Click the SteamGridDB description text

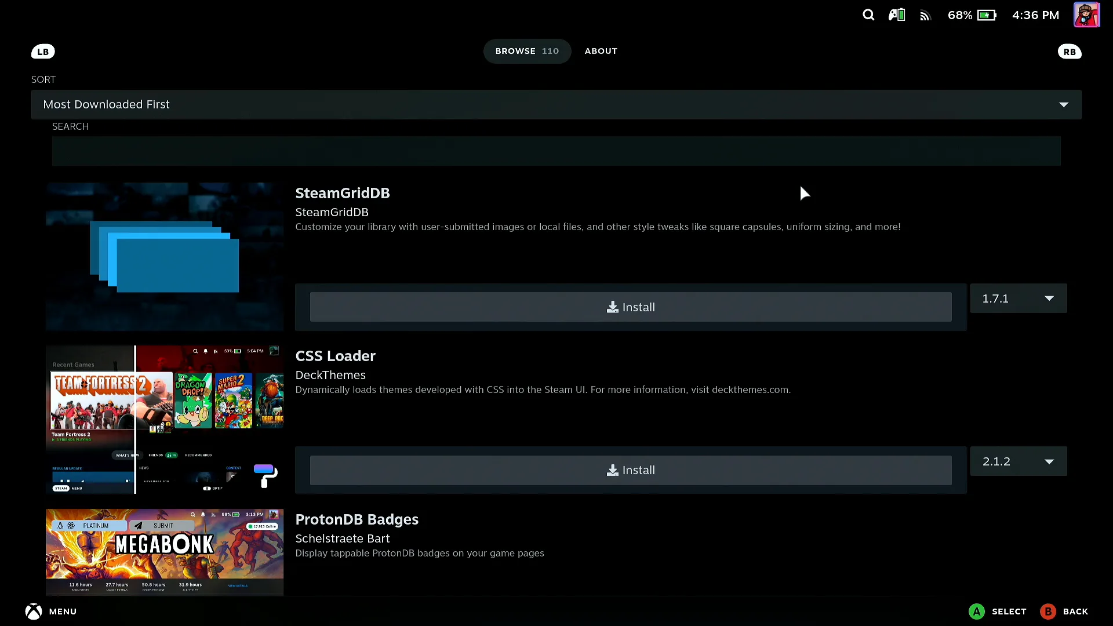pos(598,227)
